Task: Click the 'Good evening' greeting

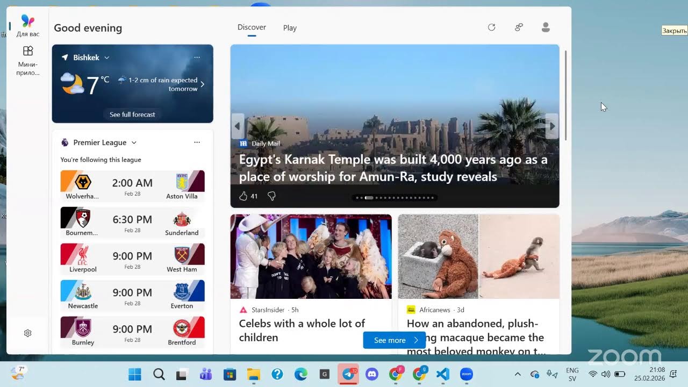Action: click(88, 28)
